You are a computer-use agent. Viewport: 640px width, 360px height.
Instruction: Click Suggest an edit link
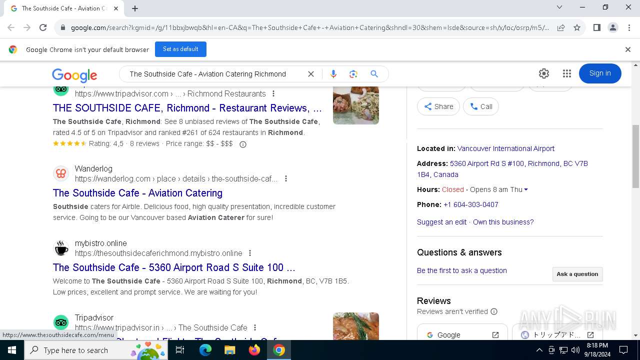pyautogui.click(x=441, y=222)
